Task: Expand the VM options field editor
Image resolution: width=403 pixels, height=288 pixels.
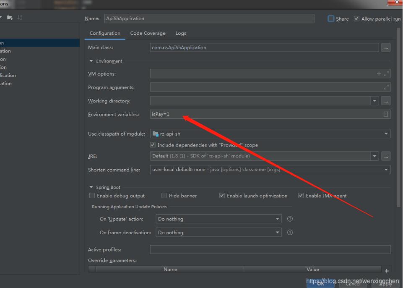Action: [x=386, y=74]
